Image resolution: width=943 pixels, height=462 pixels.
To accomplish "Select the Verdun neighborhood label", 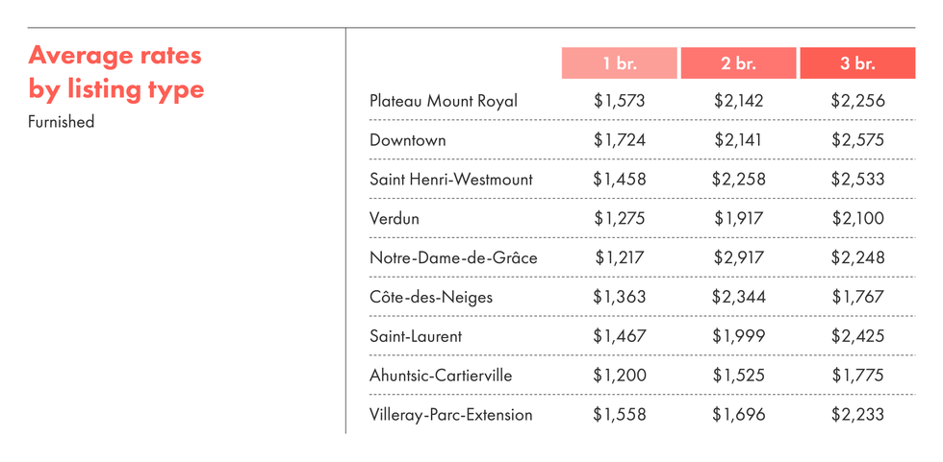I will point(395,219).
